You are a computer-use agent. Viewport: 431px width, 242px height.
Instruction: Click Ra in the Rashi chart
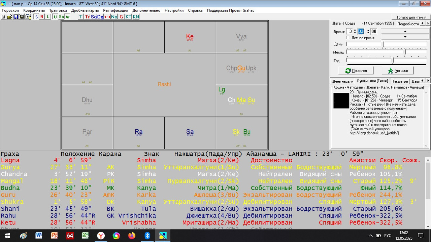tap(138, 132)
